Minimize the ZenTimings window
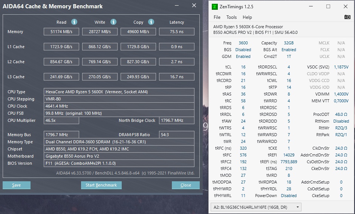The image size is (355, 214). (311, 6)
